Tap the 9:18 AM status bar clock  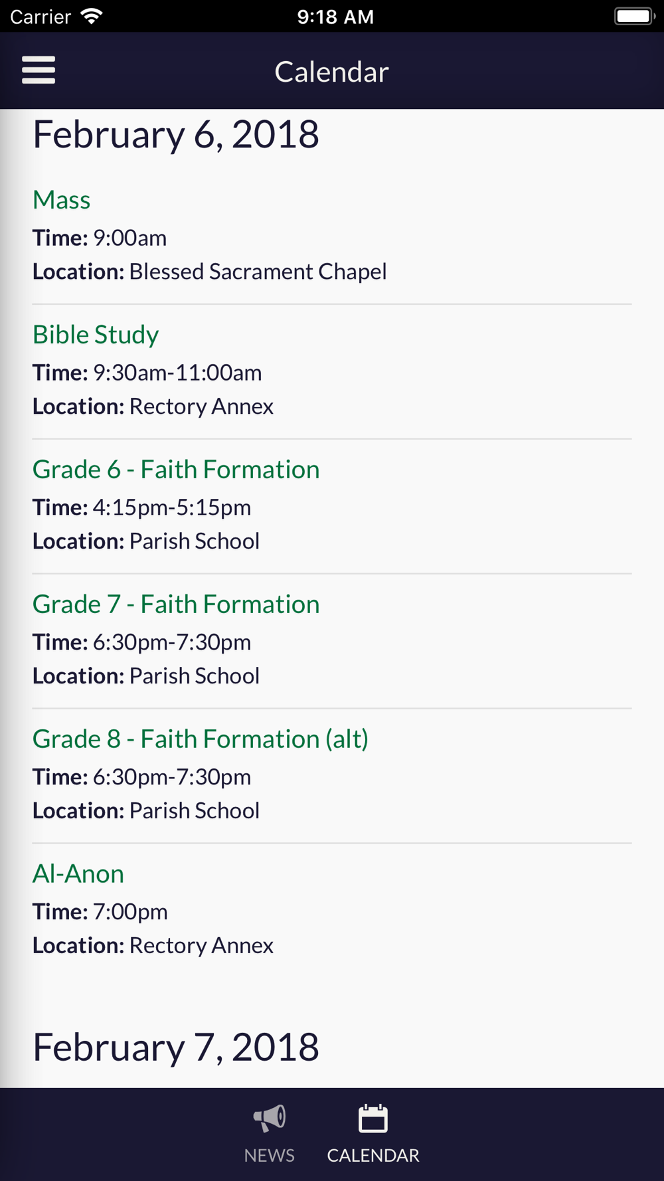[x=335, y=17]
